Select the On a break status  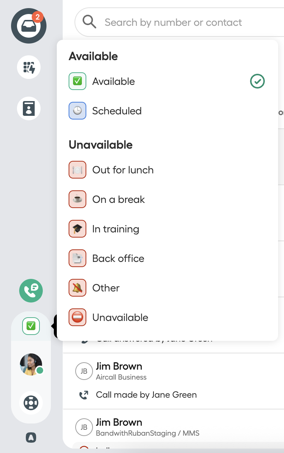167,199
